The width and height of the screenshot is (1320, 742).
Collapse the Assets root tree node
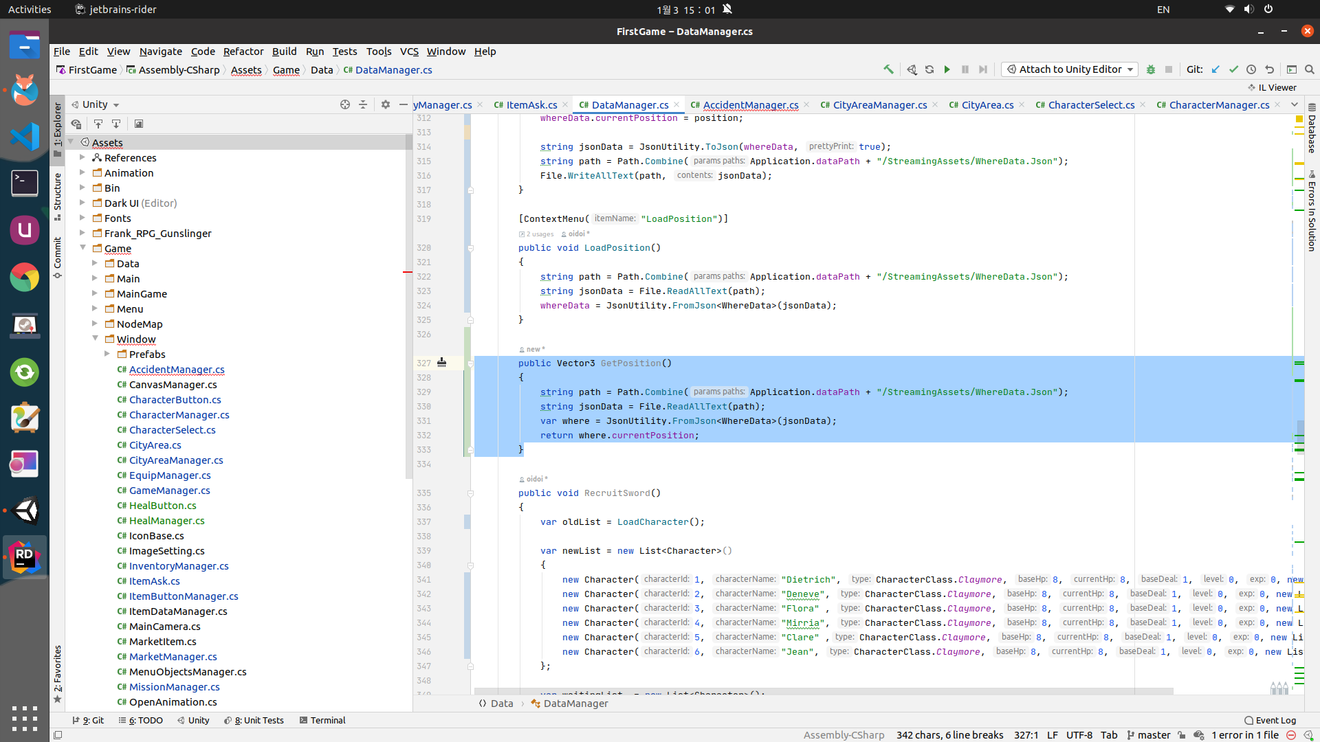coord(71,142)
